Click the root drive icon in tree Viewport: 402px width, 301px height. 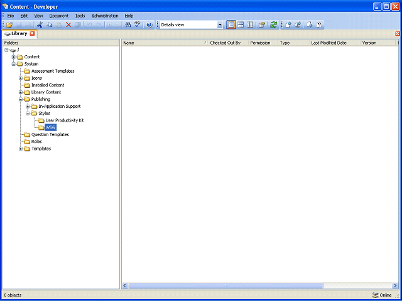point(14,50)
